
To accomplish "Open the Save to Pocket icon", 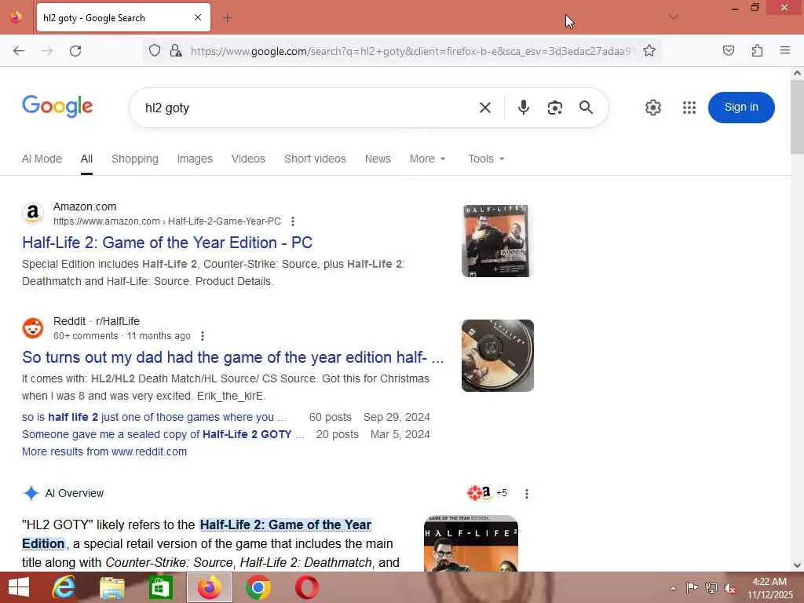I will tap(728, 50).
